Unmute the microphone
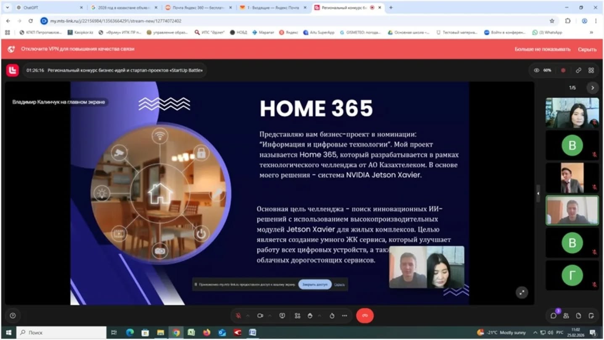Viewport: 604px width, 340px height. [238, 316]
